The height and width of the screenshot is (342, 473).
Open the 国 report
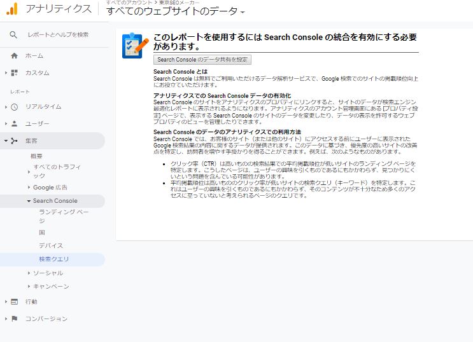pos(42,232)
